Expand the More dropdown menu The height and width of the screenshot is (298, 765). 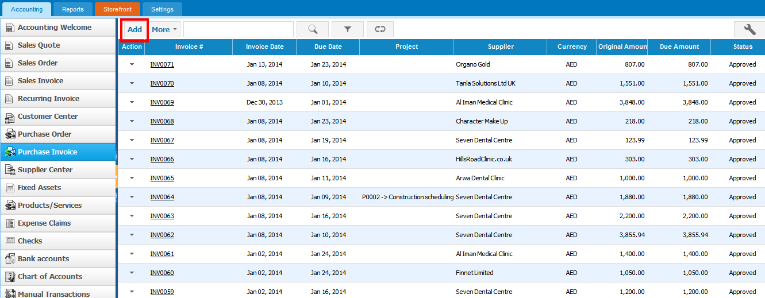tap(164, 29)
